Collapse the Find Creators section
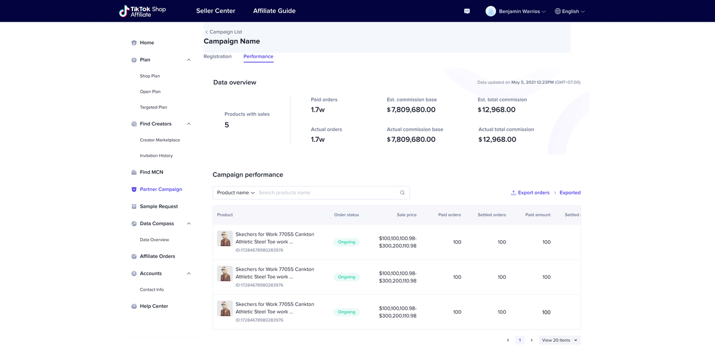Image resolution: width=715 pixels, height=358 pixels. coord(189,124)
